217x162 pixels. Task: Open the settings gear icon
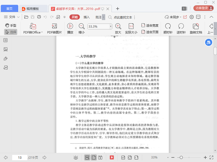tap(192, 17)
